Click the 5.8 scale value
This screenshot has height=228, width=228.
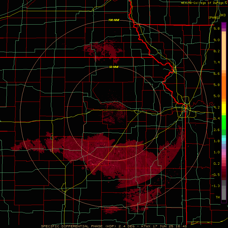pyautogui.click(x=217, y=85)
